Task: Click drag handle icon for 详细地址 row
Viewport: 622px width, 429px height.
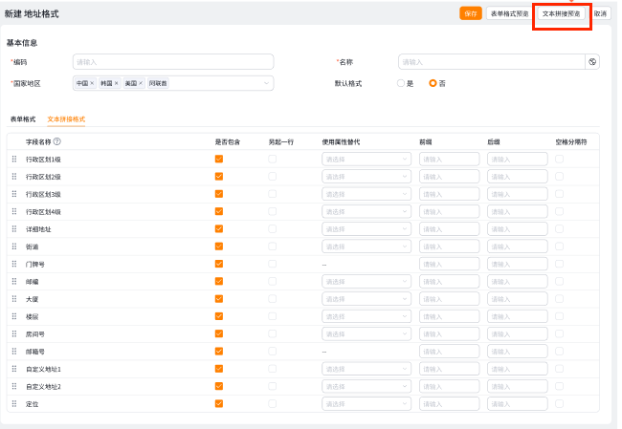Action: 14,229
